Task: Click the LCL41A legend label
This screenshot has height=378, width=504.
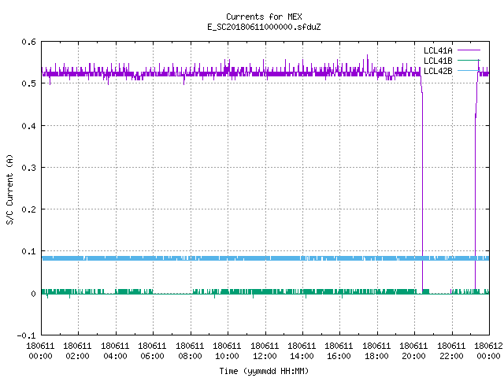Action: [x=438, y=50]
